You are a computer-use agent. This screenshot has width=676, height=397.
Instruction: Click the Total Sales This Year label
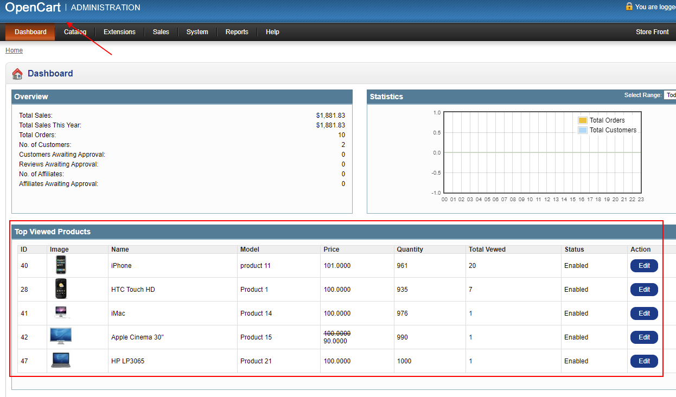50,125
